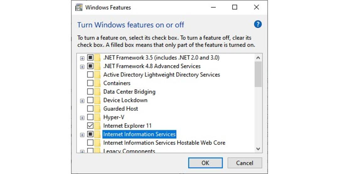Select the .NET Framework 4.8 Advanced Services item
Screen dimensions: 339x174
152,66
